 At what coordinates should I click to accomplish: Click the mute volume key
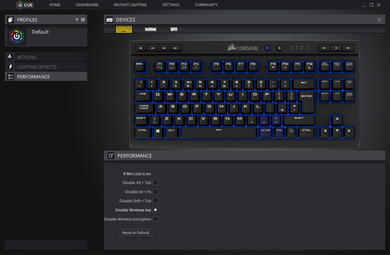coord(324,48)
